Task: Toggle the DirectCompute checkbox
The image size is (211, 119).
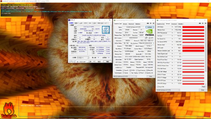Action: tap(137, 70)
